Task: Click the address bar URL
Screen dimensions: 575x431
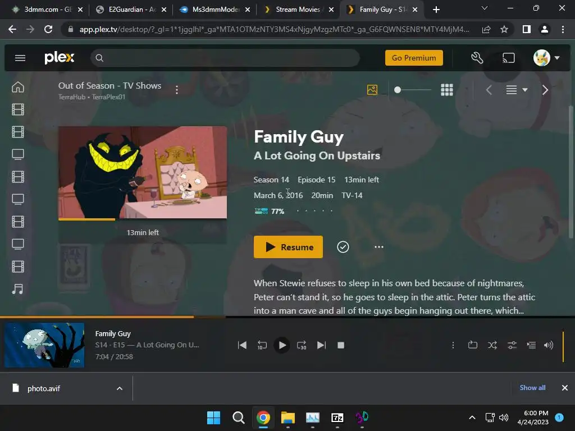Action: [274, 29]
